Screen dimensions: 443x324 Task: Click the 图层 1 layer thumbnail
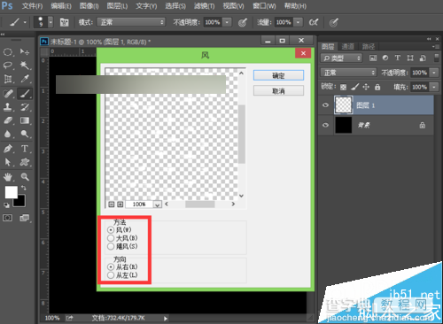(344, 105)
